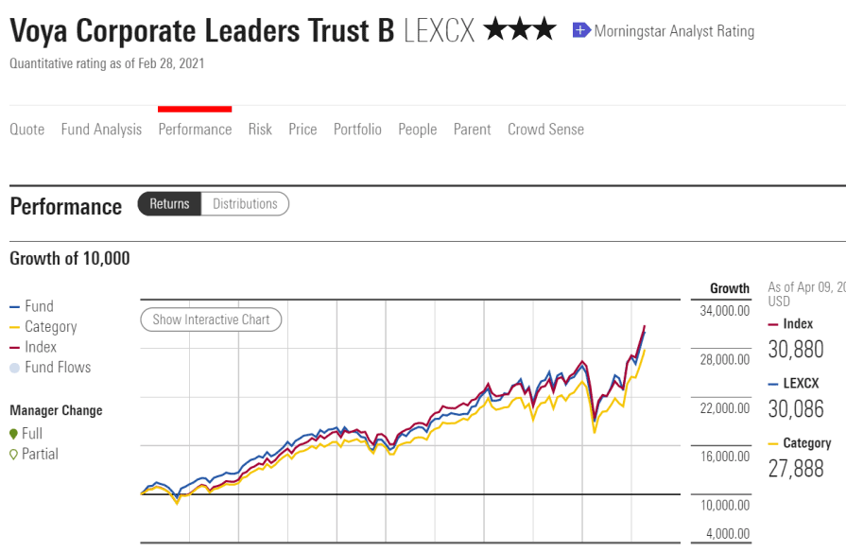The width and height of the screenshot is (846, 552).
Task: Open the Fund Analysis tab
Action: coord(101,129)
